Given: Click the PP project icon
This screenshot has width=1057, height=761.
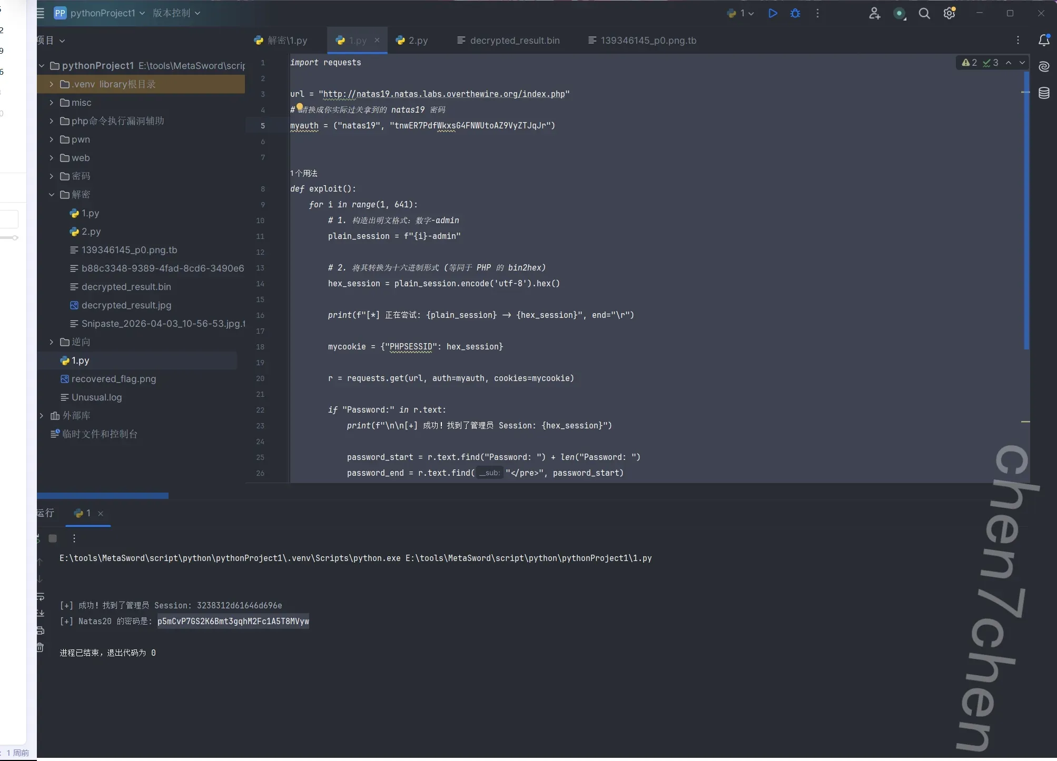Looking at the screenshot, I should tap(60, 13).
